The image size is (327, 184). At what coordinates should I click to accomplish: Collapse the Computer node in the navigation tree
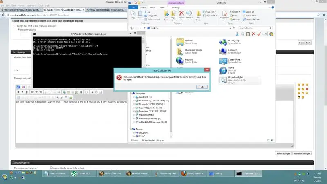[131, 94]
